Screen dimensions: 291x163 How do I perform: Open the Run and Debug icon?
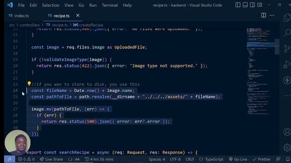pos(287,64)
